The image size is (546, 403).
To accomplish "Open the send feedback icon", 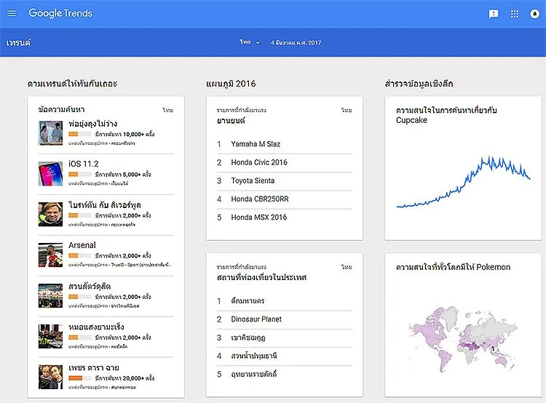I will point(494,14).
